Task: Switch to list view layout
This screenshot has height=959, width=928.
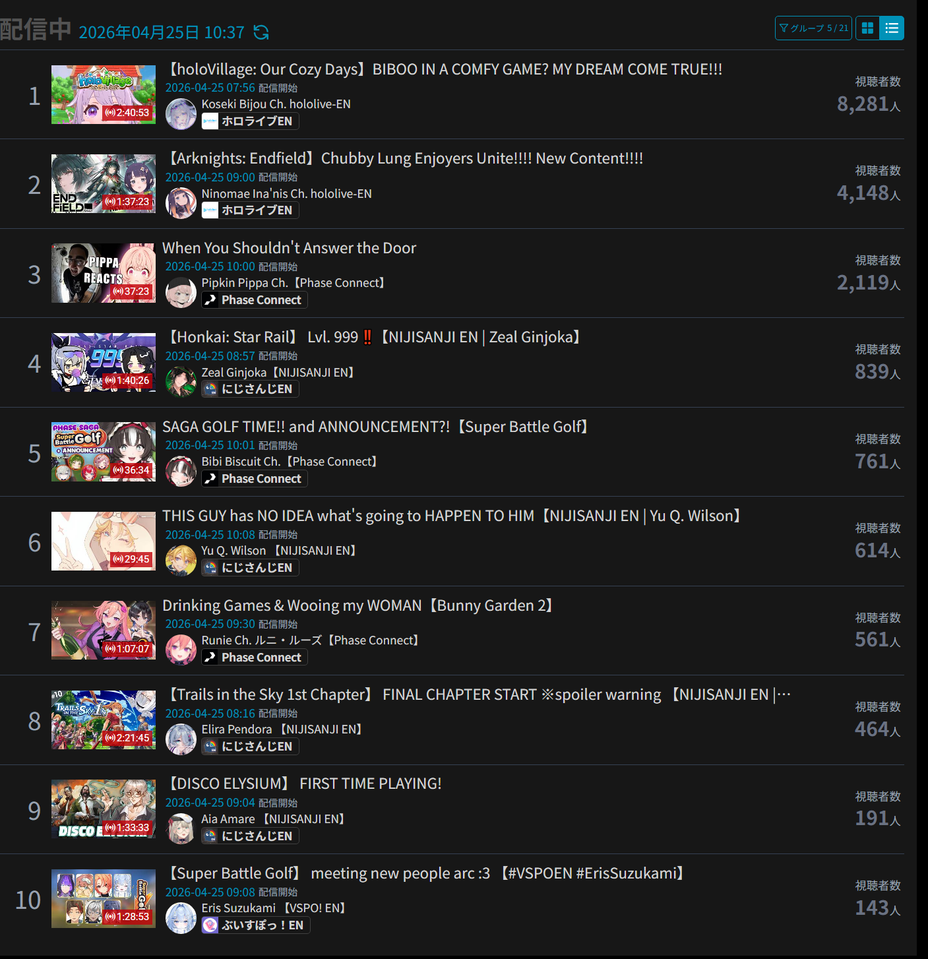Action: (892, 28)
